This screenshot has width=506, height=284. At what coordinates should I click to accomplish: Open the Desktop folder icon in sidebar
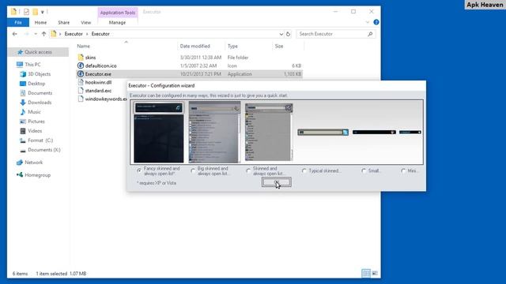23,84
